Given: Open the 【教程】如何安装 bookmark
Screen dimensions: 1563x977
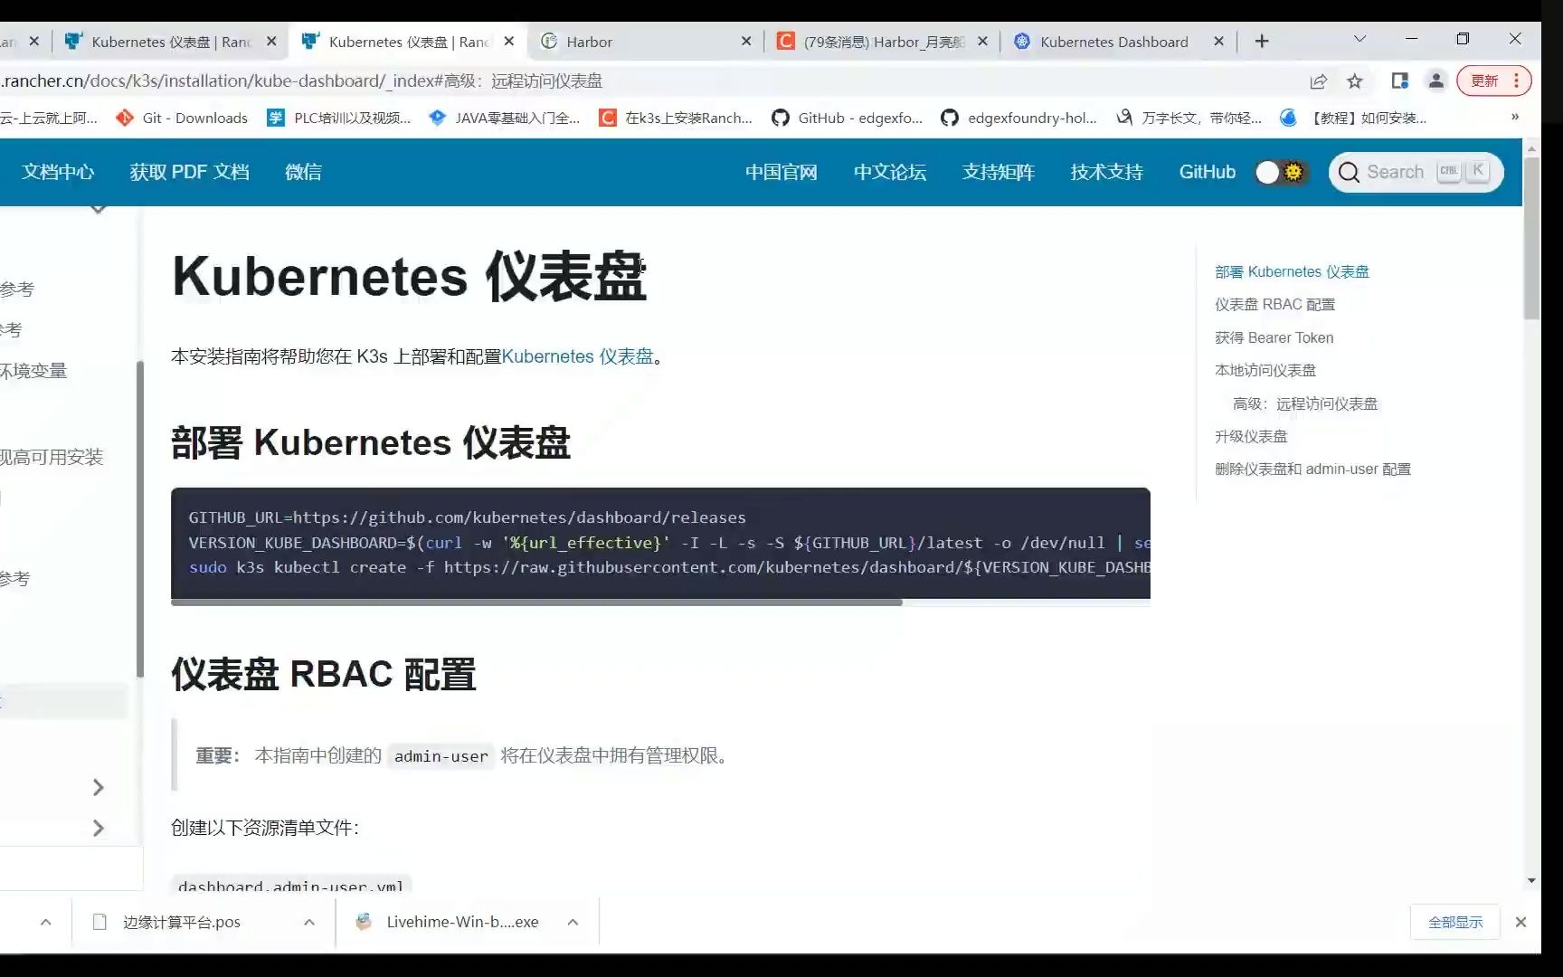Looking at the screenshot, I should point(1353,118).
